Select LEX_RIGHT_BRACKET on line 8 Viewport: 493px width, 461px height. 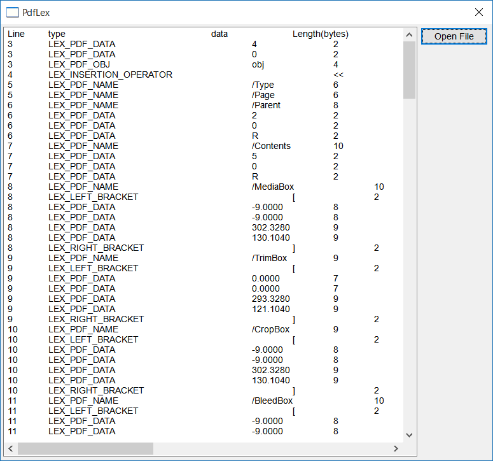pyautogui.click(x=96, y=248)
